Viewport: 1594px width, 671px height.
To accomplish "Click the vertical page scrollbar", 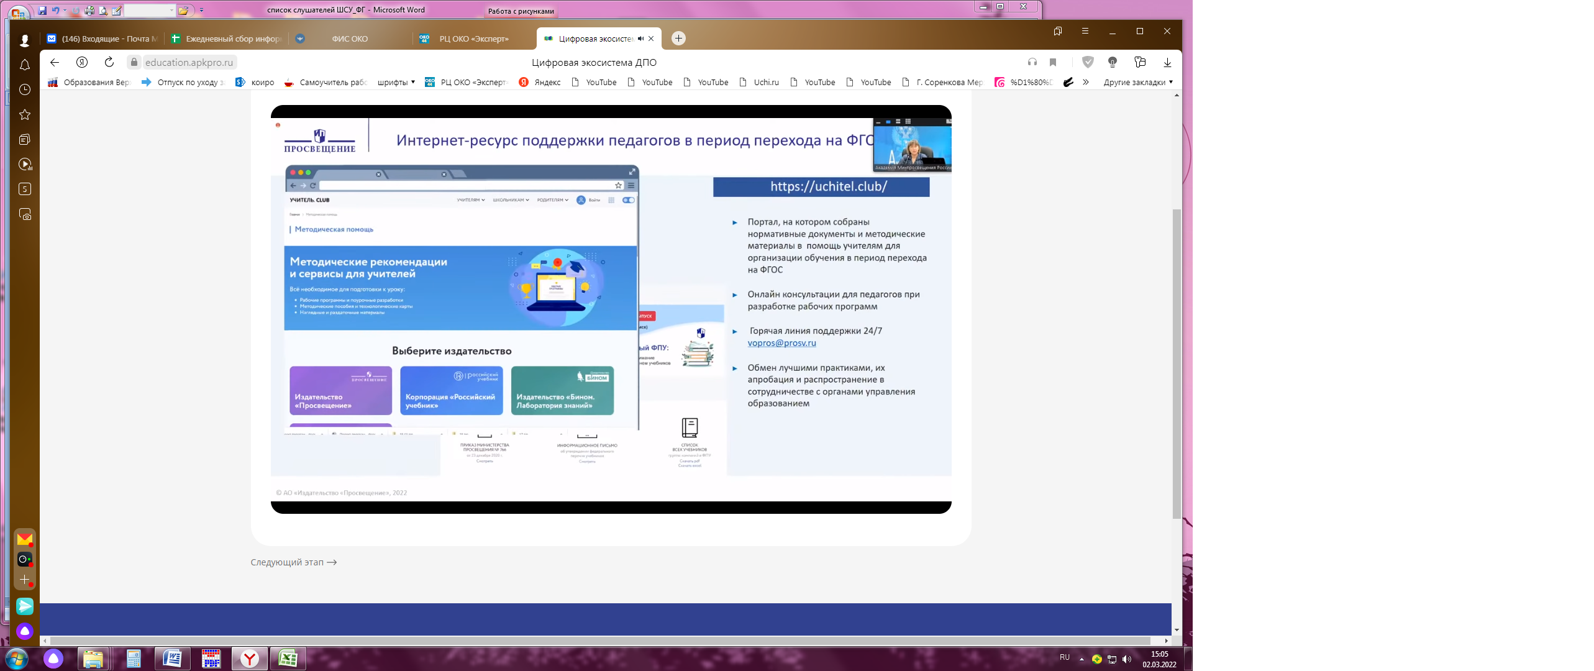I will [x=1177, y=363].
